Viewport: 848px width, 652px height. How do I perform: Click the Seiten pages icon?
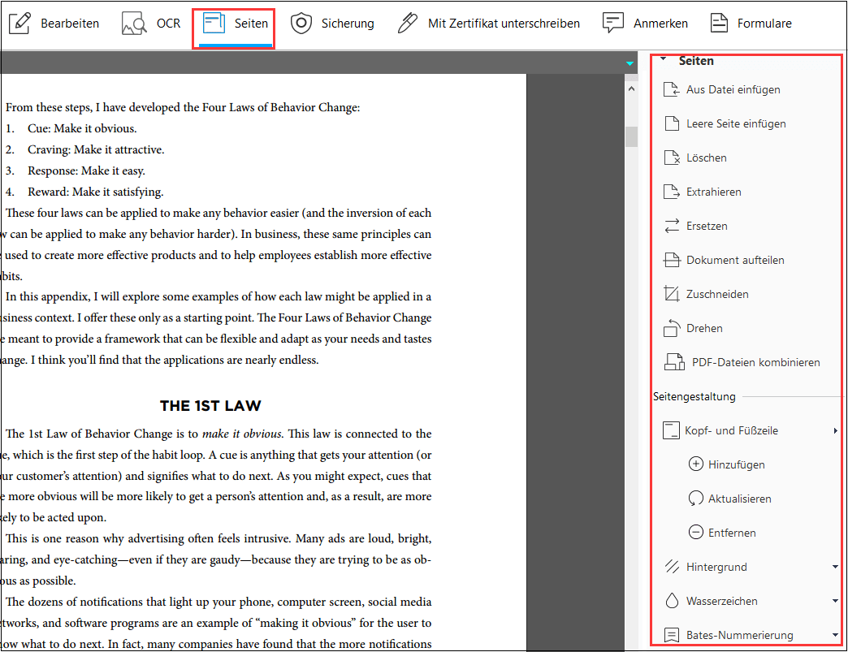(x=214, y=24)
